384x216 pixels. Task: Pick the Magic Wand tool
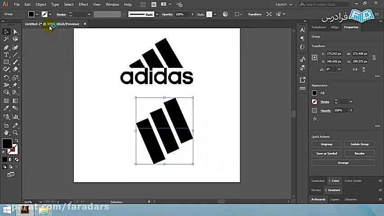click(x=6, y=39)
